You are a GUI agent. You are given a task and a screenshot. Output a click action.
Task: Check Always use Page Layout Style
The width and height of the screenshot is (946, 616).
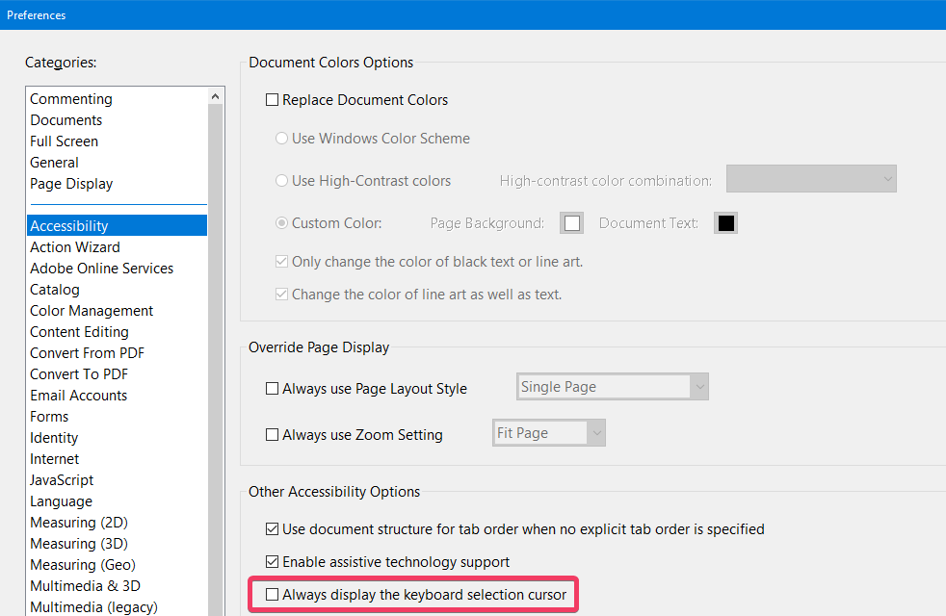coord(273,389)
